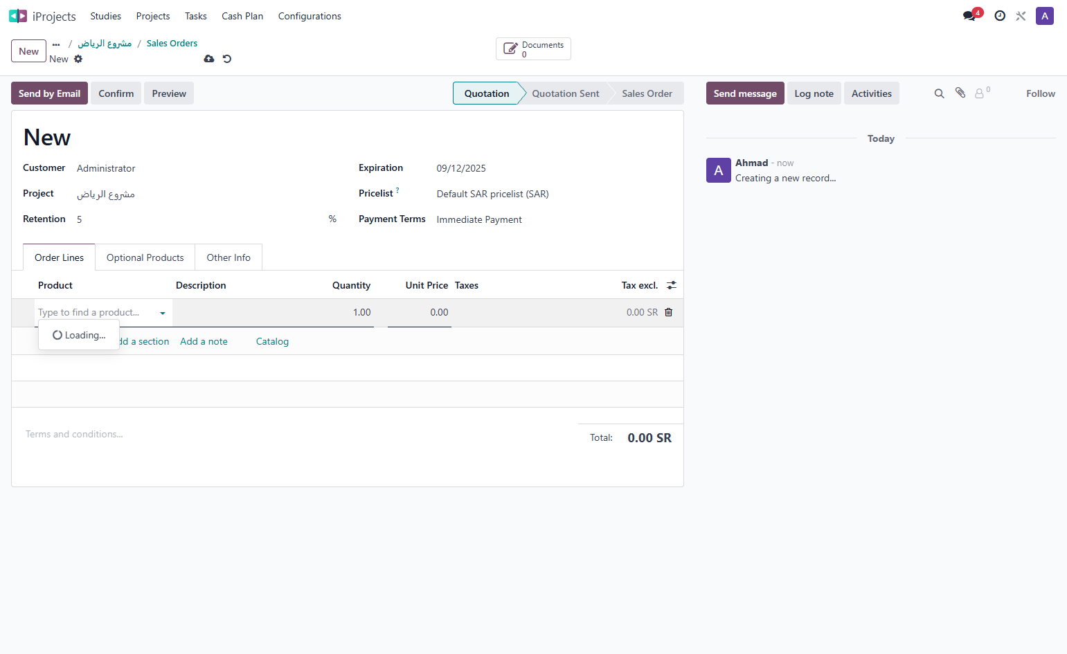Expand the product dropdown arrow

click(x=163, y=313)
